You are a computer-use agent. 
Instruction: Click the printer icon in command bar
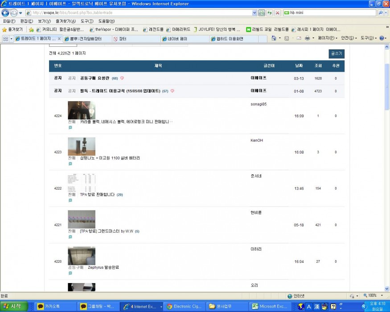pyautogui.click(x=307, y=38)
